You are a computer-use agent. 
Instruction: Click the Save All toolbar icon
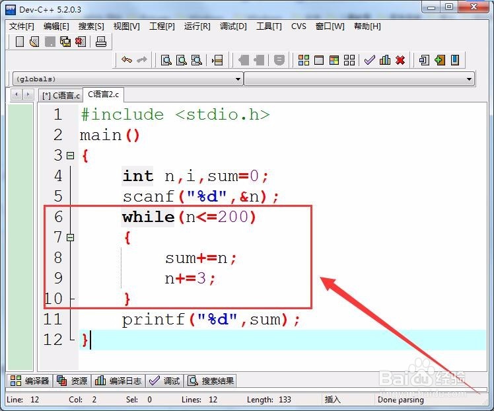click(x=65, y=42)
